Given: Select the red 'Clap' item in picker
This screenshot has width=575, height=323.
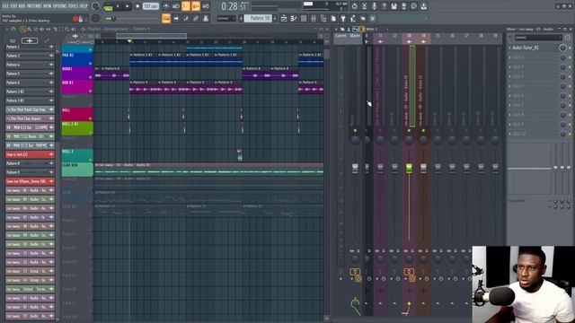Looking at the screenshot, I should tap(30, 154).
